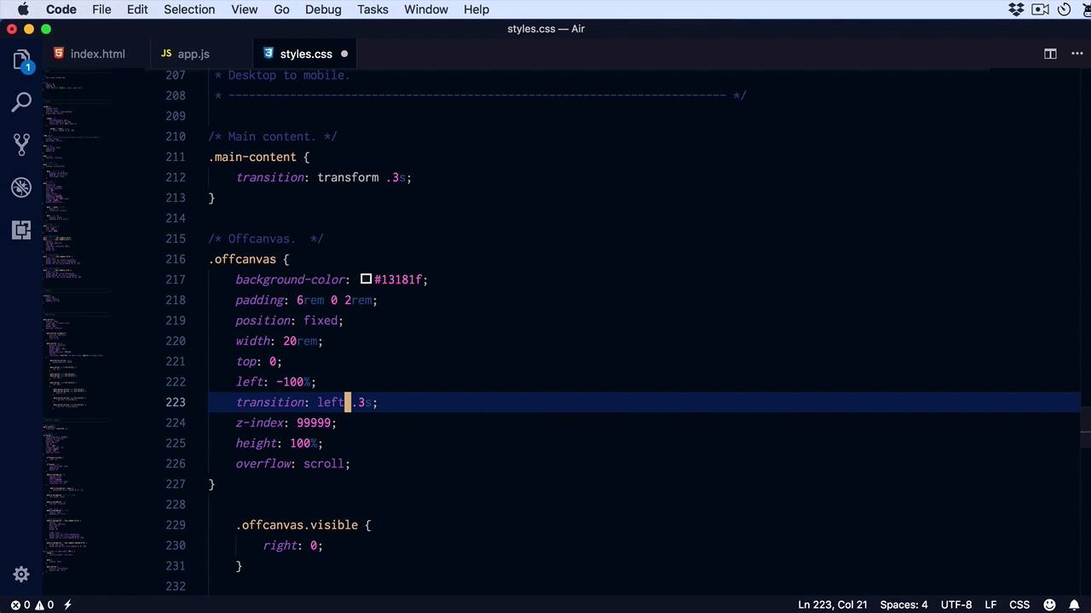This screenshot has height=613, width=1091.
Task: Click the HTML file icon on index.html tab
Action: 58,54
